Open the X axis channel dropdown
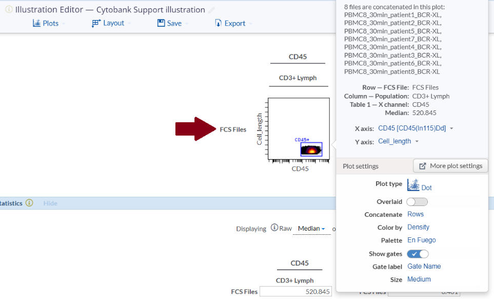Viewport: 494px width, 299px height. 416,128
